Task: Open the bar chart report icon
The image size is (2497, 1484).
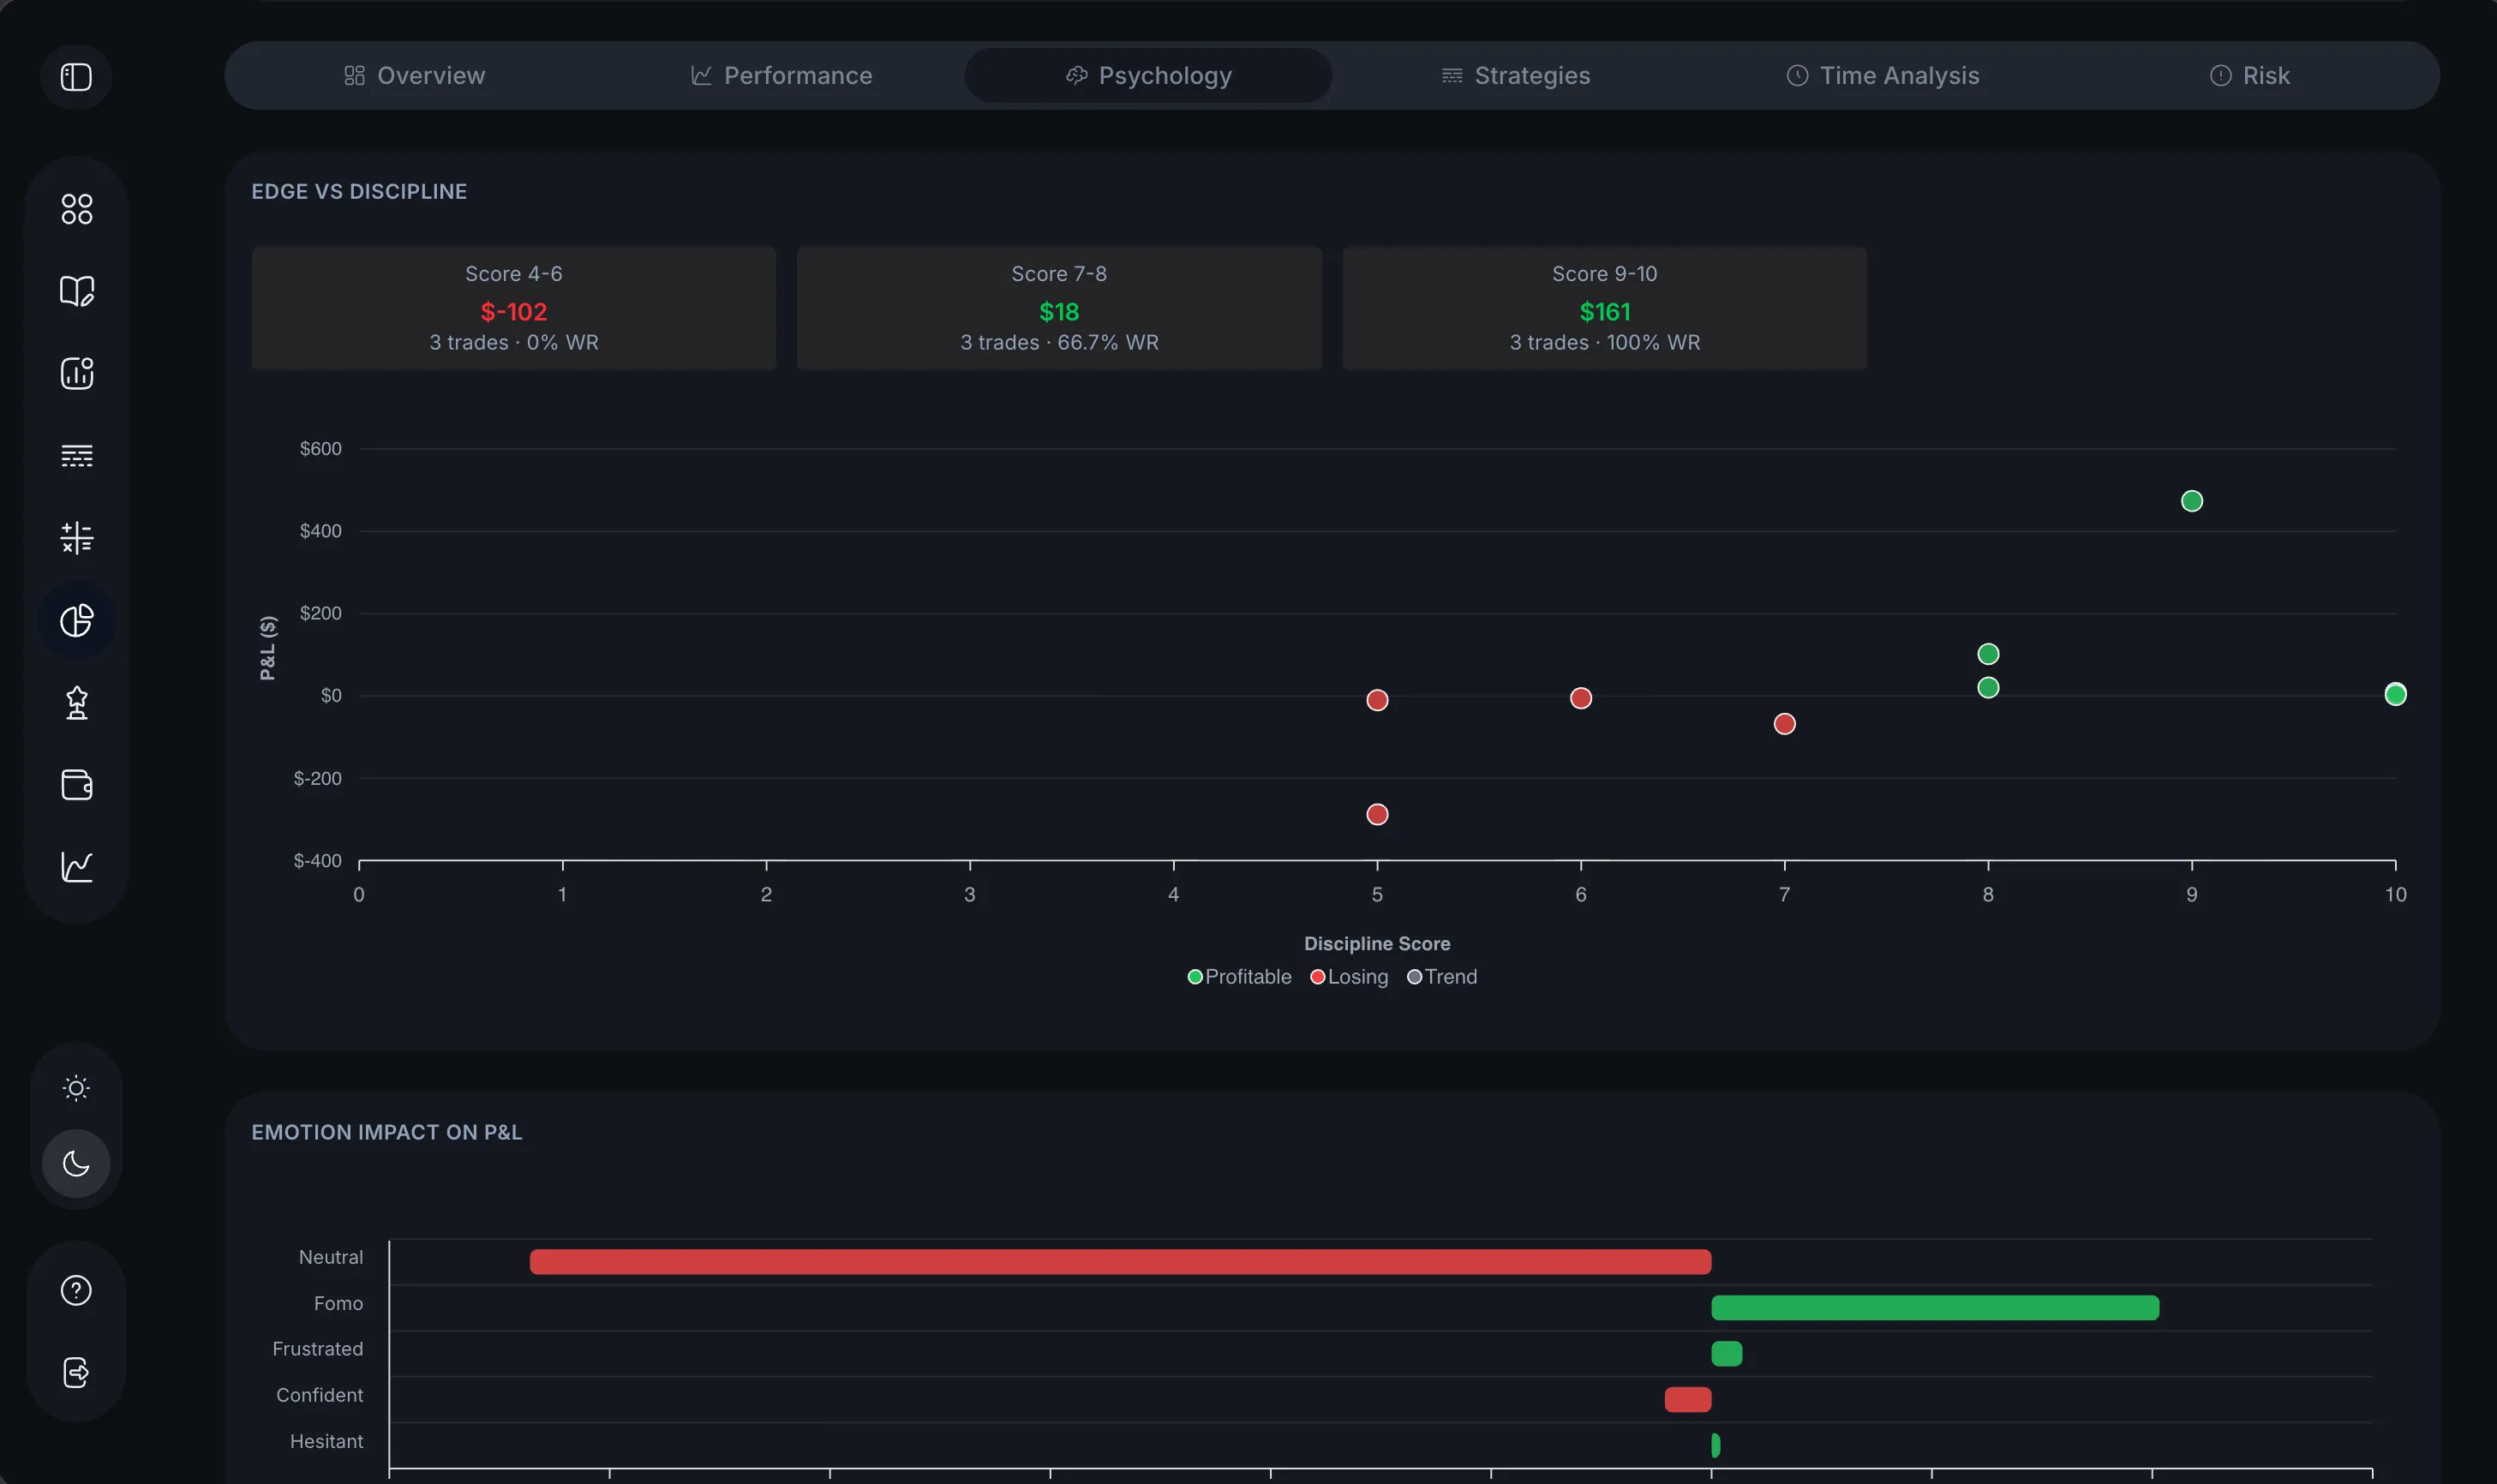Action: [x=76, y=373]
